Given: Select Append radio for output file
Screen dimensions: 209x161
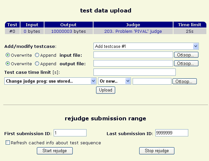Looking at the screenshot, I should 37,64.
